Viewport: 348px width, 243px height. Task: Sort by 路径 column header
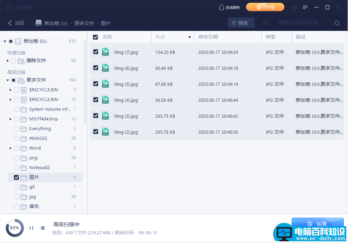pyautogui.click(x=301, y=37)
